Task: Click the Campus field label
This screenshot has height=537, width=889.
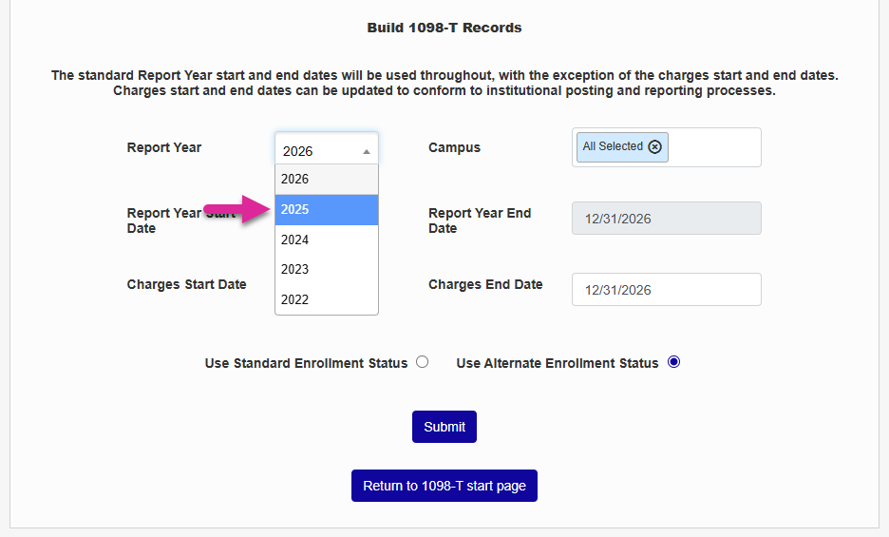Action: click(x=454, y=147)
